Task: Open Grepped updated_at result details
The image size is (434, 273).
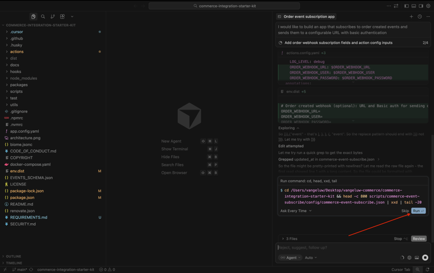Action: 329,159
